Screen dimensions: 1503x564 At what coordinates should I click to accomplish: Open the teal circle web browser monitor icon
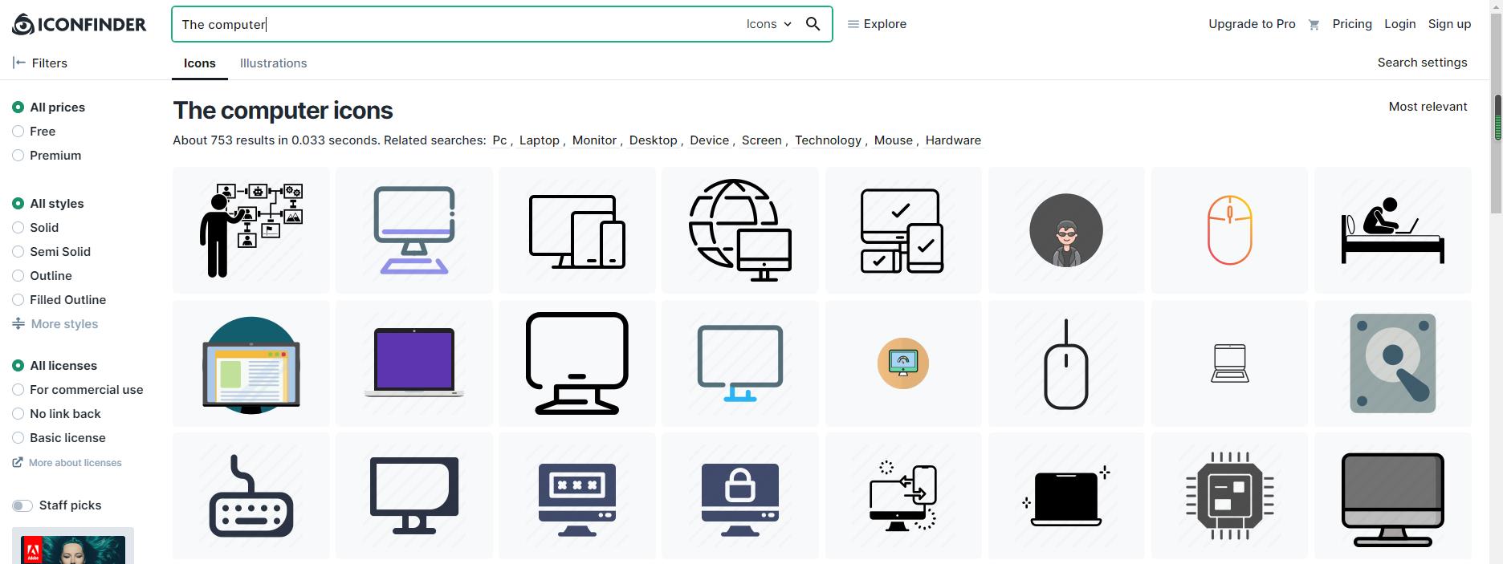point(250,363)
